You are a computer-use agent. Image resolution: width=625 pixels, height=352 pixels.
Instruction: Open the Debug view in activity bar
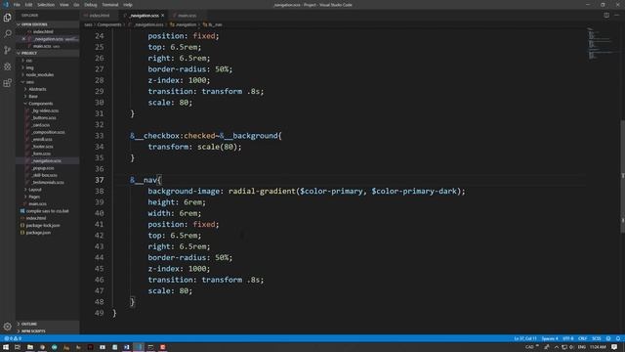(x=8, y=66)
